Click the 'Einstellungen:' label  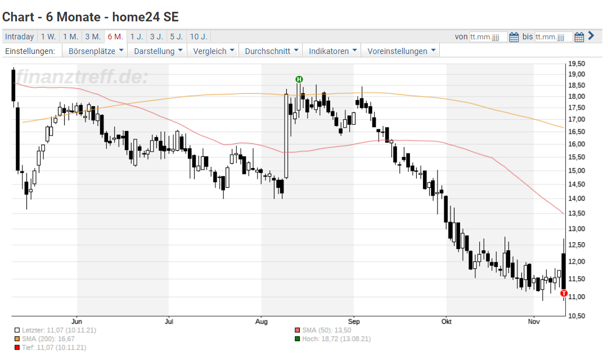point(30,51)
